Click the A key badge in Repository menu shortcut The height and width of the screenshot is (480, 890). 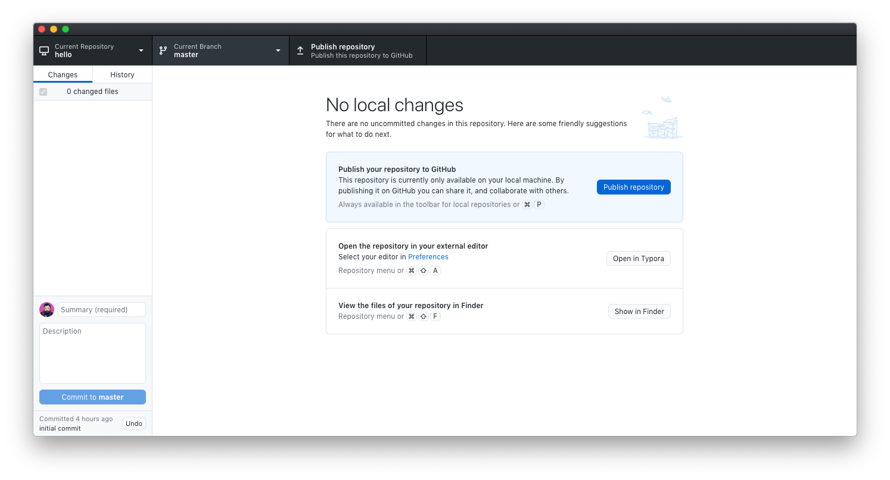point(435,271)
